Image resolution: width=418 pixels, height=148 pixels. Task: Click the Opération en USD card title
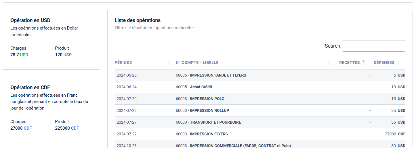point(30,20)
